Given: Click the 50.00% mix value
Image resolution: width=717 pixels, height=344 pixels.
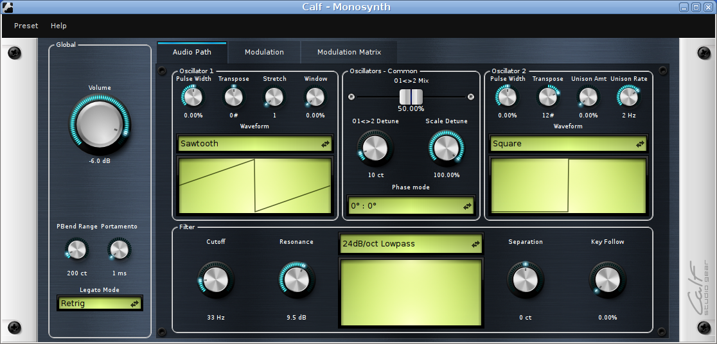Looking at the screenshot, I should tap(411, 108).
